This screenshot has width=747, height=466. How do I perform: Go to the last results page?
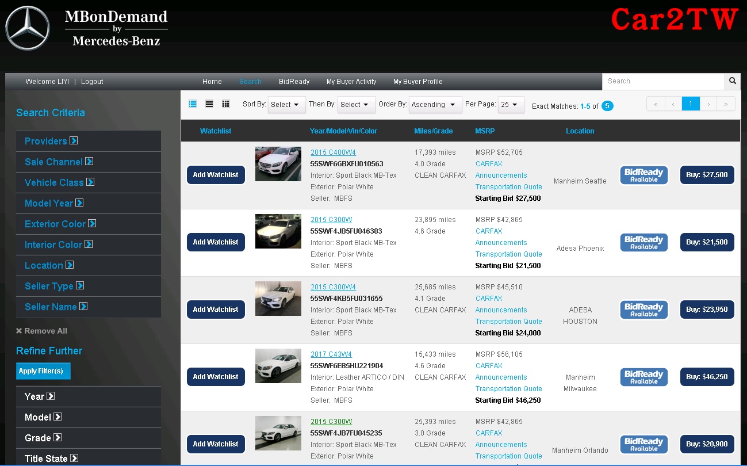click(x=726, y=104)
